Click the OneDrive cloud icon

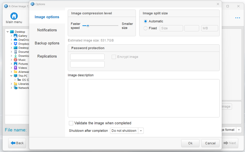click(16, 40)
